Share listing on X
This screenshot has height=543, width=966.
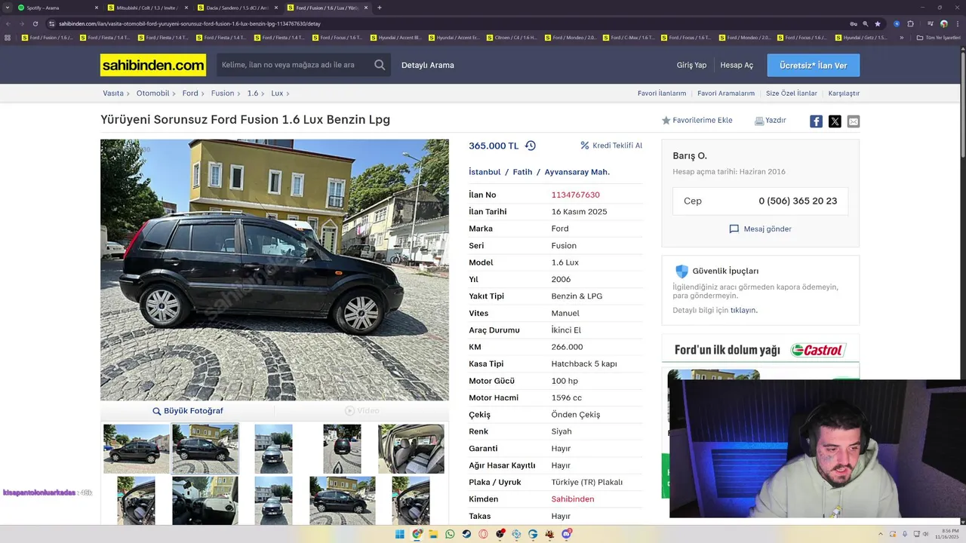pyautogui.click(x=835, y=121)
